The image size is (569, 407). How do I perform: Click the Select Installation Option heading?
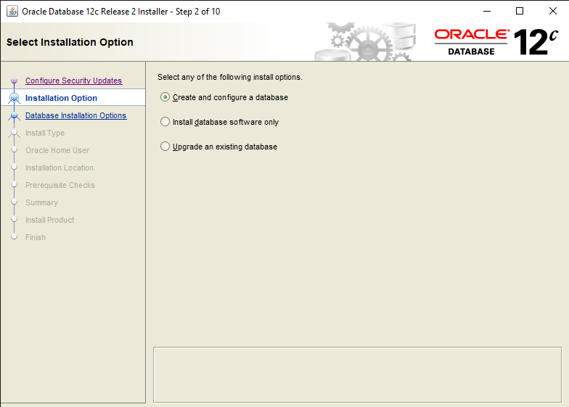(70, 42)
